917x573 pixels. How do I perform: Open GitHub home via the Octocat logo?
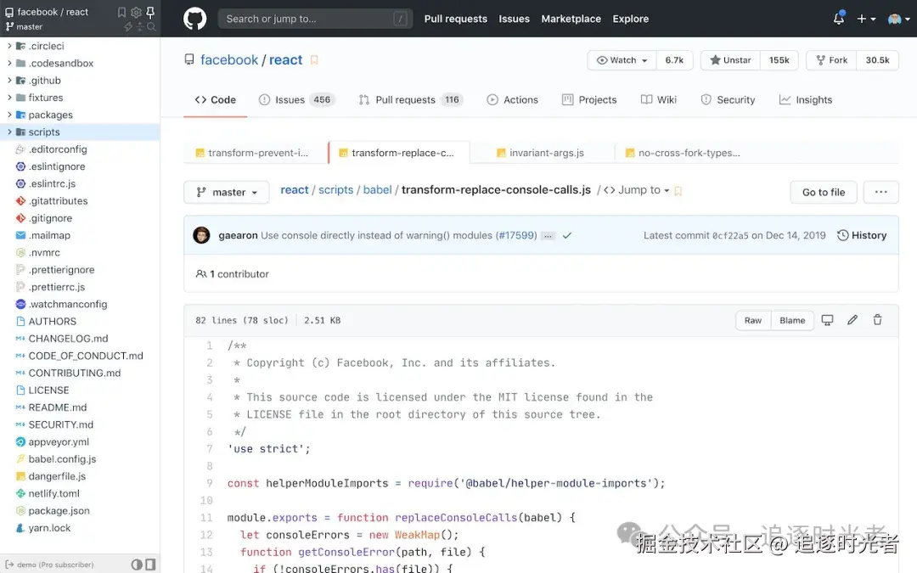[194, 19]
